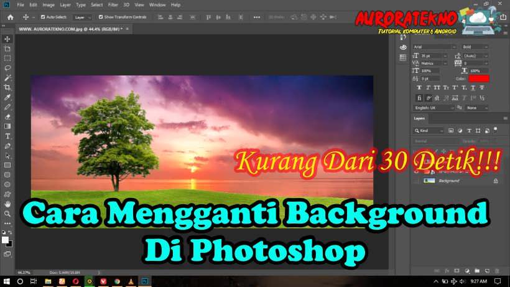
Task: Select the Path Selection tool
Action: click(7, 156)
